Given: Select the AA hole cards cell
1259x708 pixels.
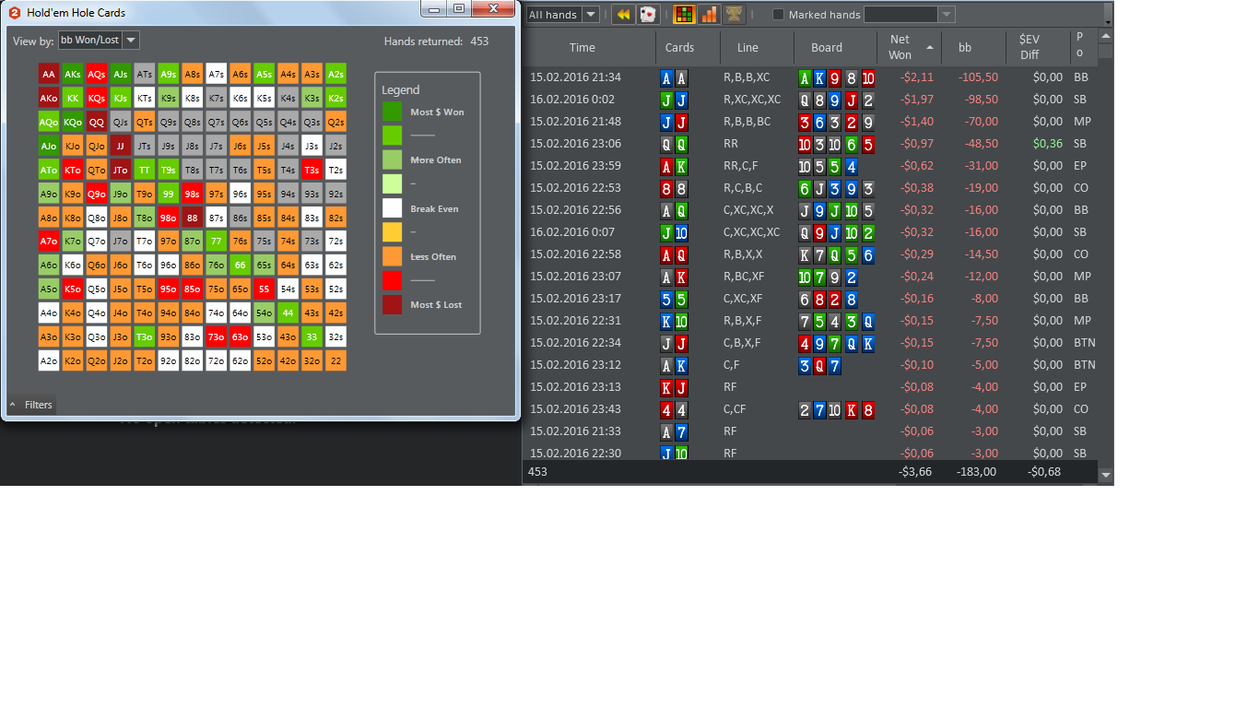Looking at the screenshot, I should [49, 74].
